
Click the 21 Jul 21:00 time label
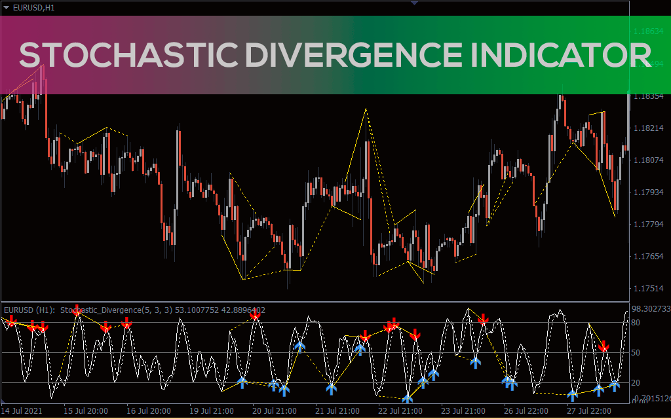point(337,411)
